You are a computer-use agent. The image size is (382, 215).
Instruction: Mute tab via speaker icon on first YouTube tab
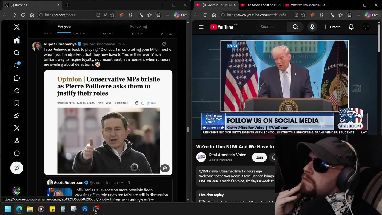tap(204, 5)
